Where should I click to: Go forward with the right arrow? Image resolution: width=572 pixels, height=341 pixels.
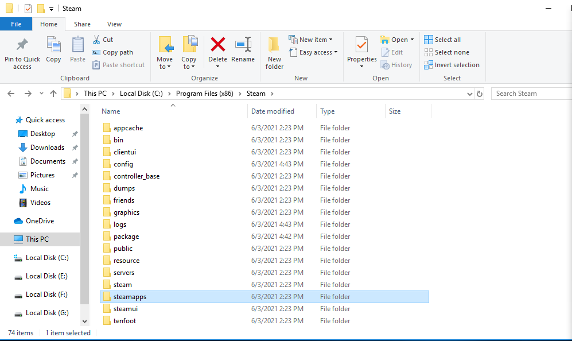click(28, 94)
